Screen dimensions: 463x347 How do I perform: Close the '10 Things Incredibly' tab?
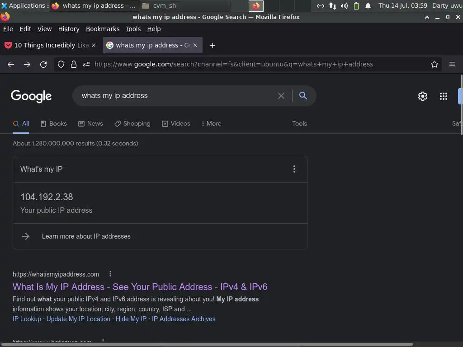click(94, 45)
